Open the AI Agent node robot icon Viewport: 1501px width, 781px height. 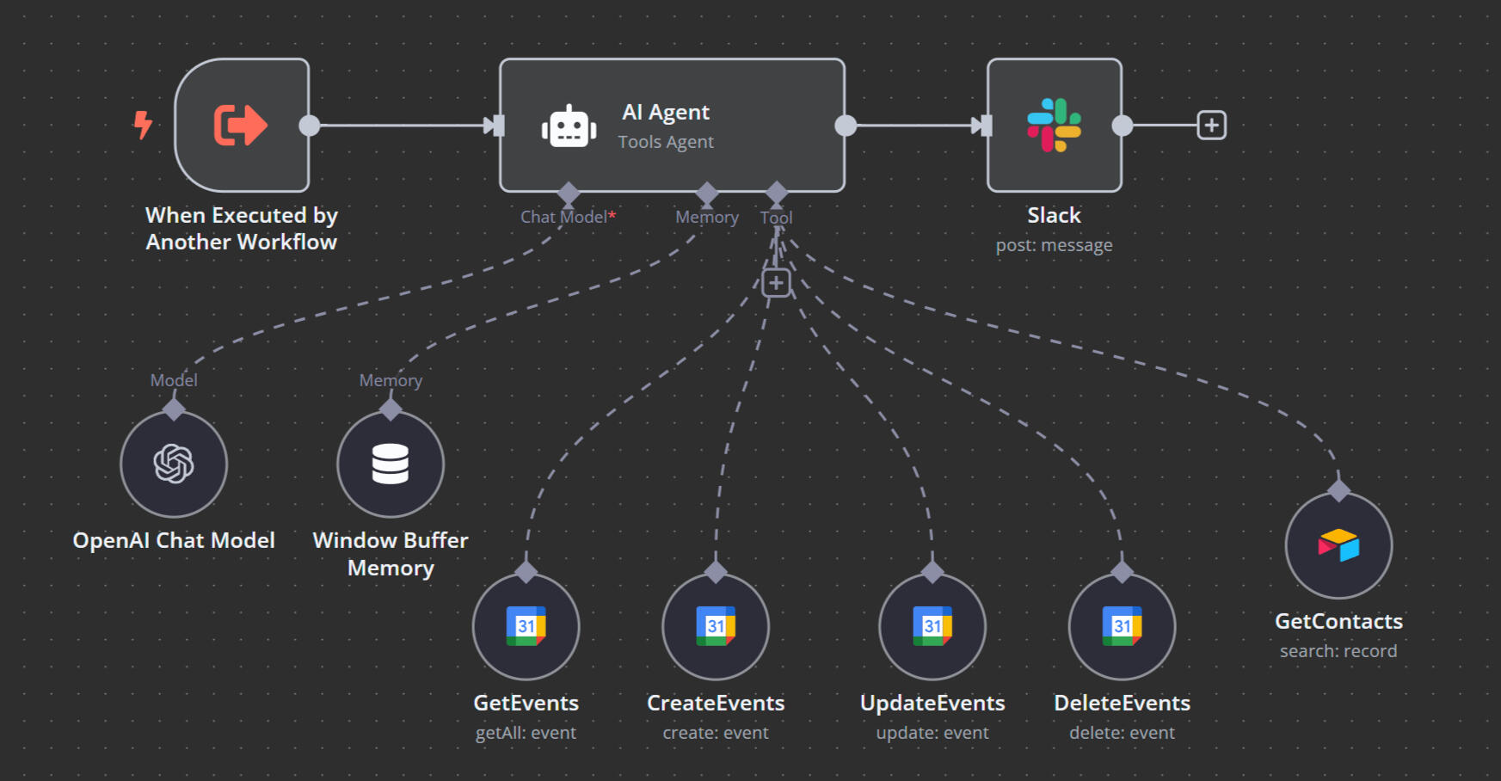569,127
